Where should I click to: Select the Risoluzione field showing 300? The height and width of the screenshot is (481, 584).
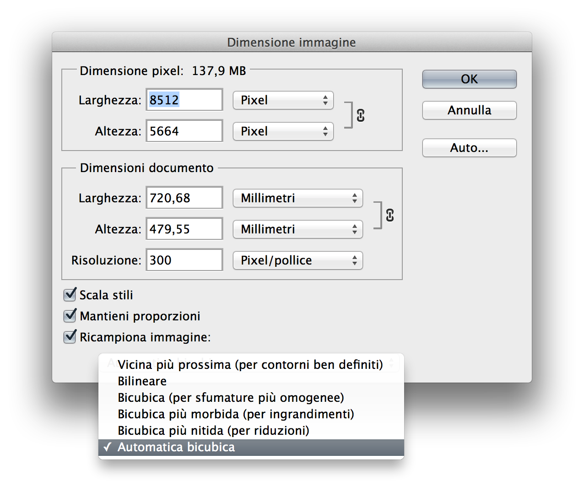184,259
